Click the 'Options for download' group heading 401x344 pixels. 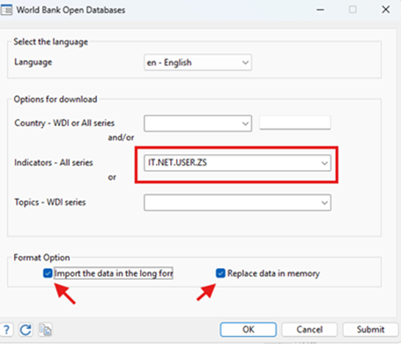[56, 100]
